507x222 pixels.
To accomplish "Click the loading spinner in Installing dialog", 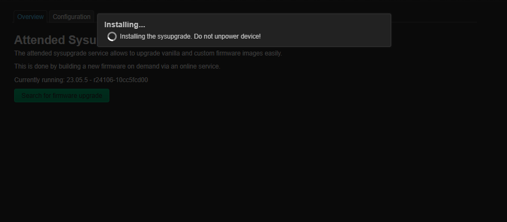I will [112, 36].
